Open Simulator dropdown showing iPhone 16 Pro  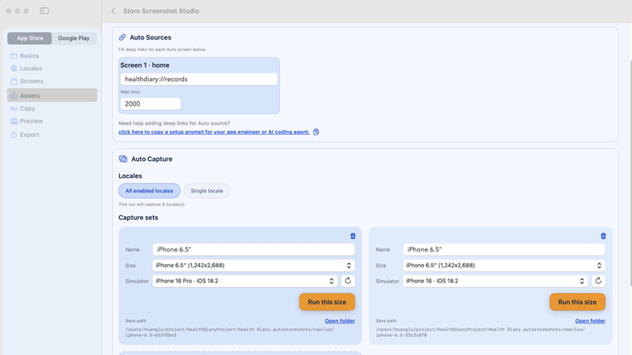click(245, 281)
